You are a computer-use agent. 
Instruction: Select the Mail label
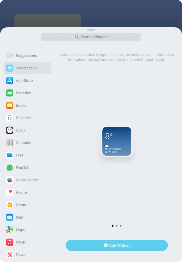(19, 217)
